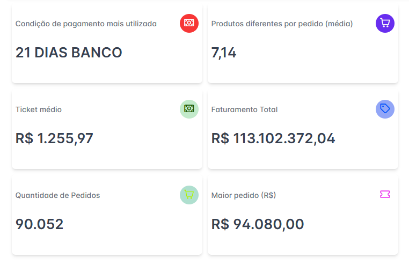Click the Ticket médio card title

[x=39, y=109]
